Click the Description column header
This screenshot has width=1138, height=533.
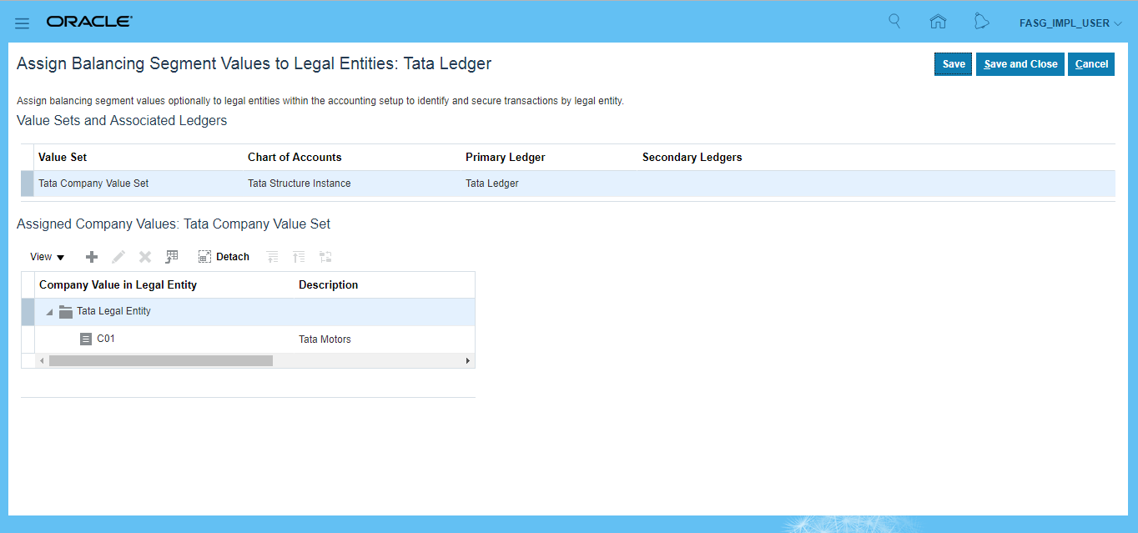point(328,285)
